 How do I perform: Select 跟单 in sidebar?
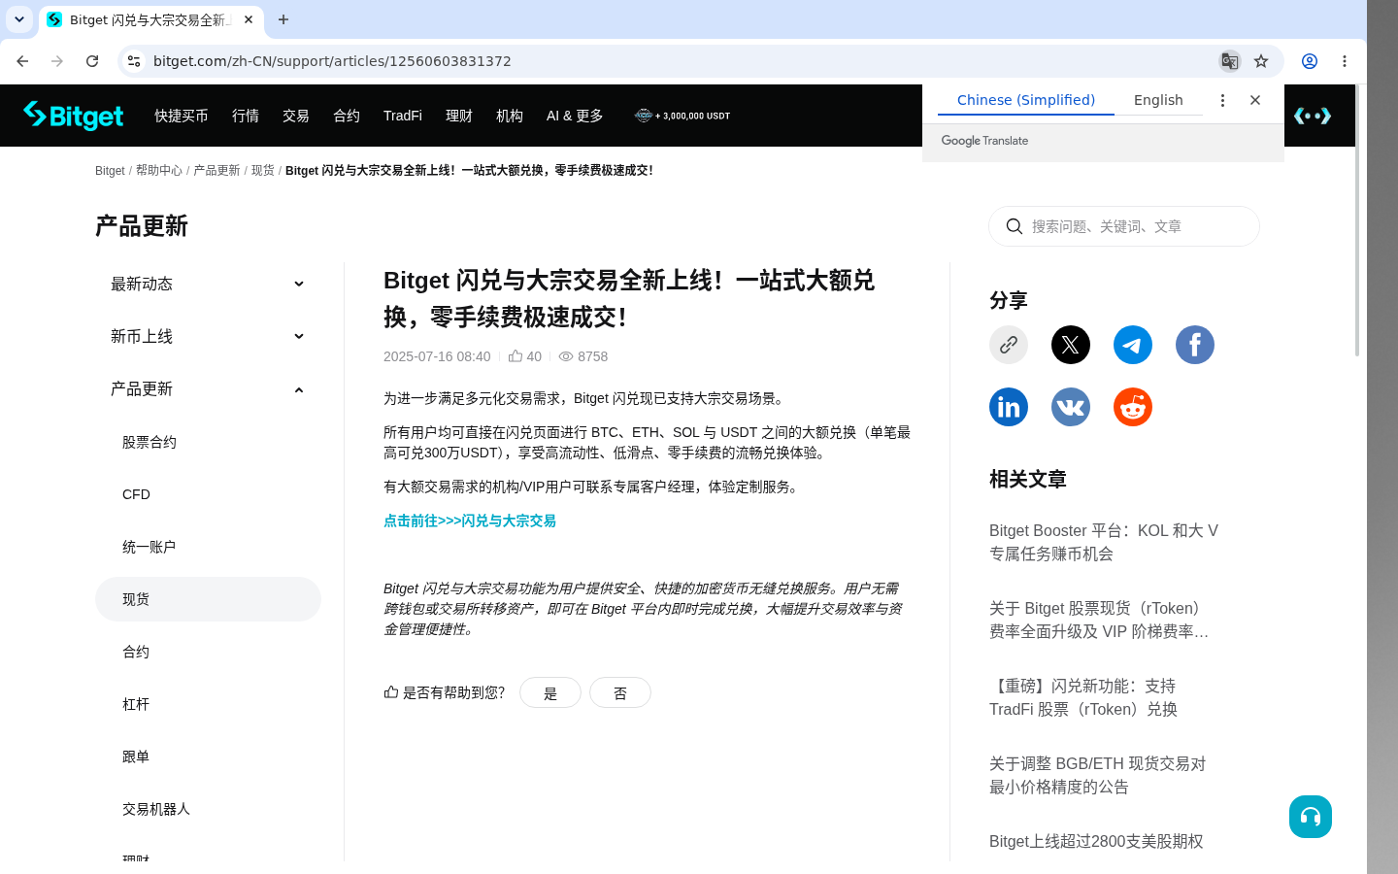(x=208, y=756)
